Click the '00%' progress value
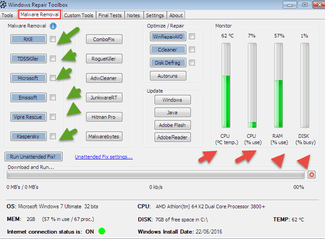Viewport: 325px width, 239px height. (298, 187)
